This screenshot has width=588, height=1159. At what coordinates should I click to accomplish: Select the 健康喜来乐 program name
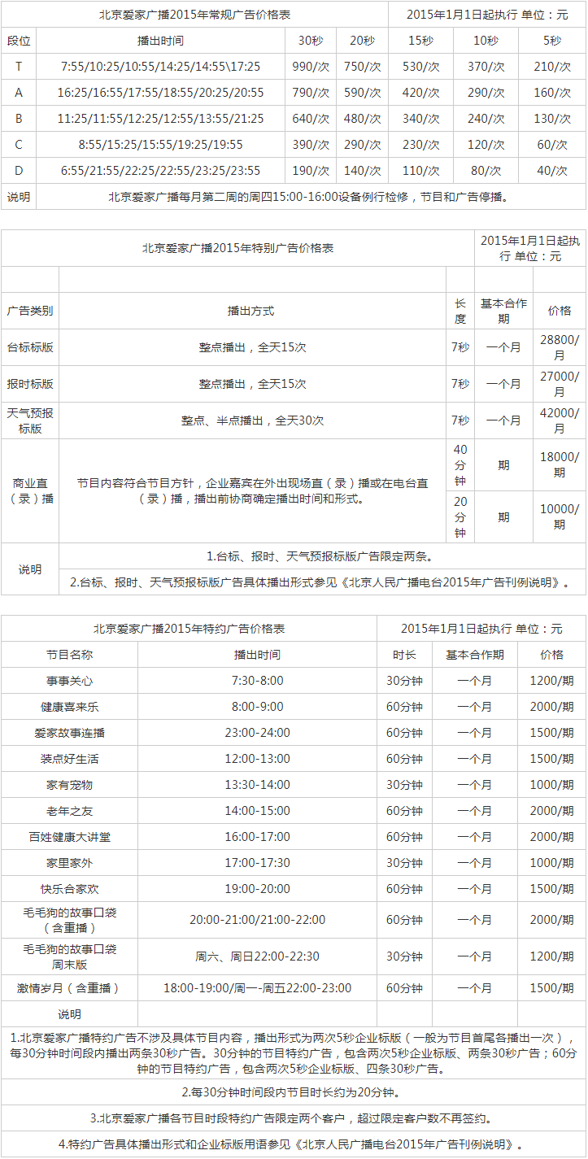[x=70, y=707]
